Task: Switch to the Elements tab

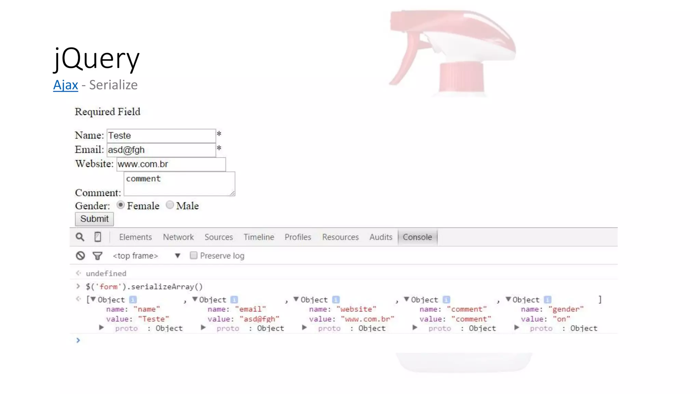Action: (x=135, y=237)
